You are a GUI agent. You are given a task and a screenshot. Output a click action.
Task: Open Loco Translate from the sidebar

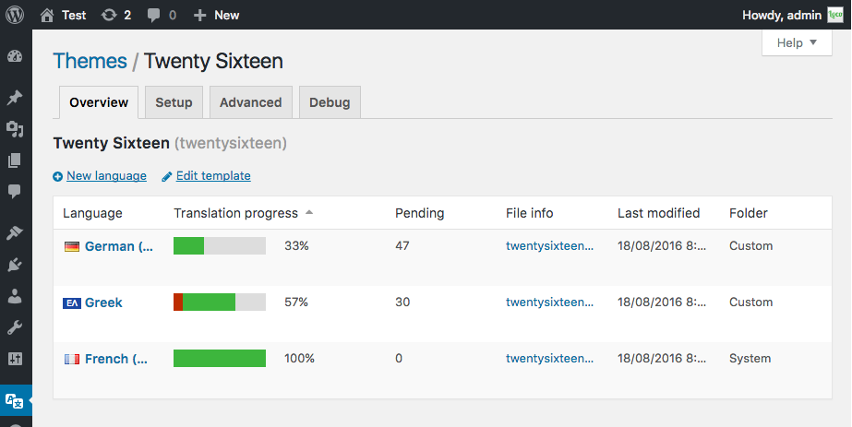15,400
